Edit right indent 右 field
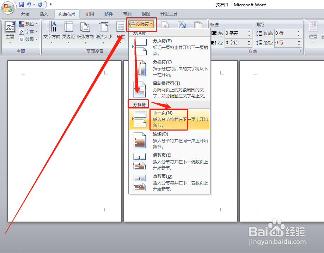Image resolution: width=324 pixels, height=253 pixels. click(236, 43)
